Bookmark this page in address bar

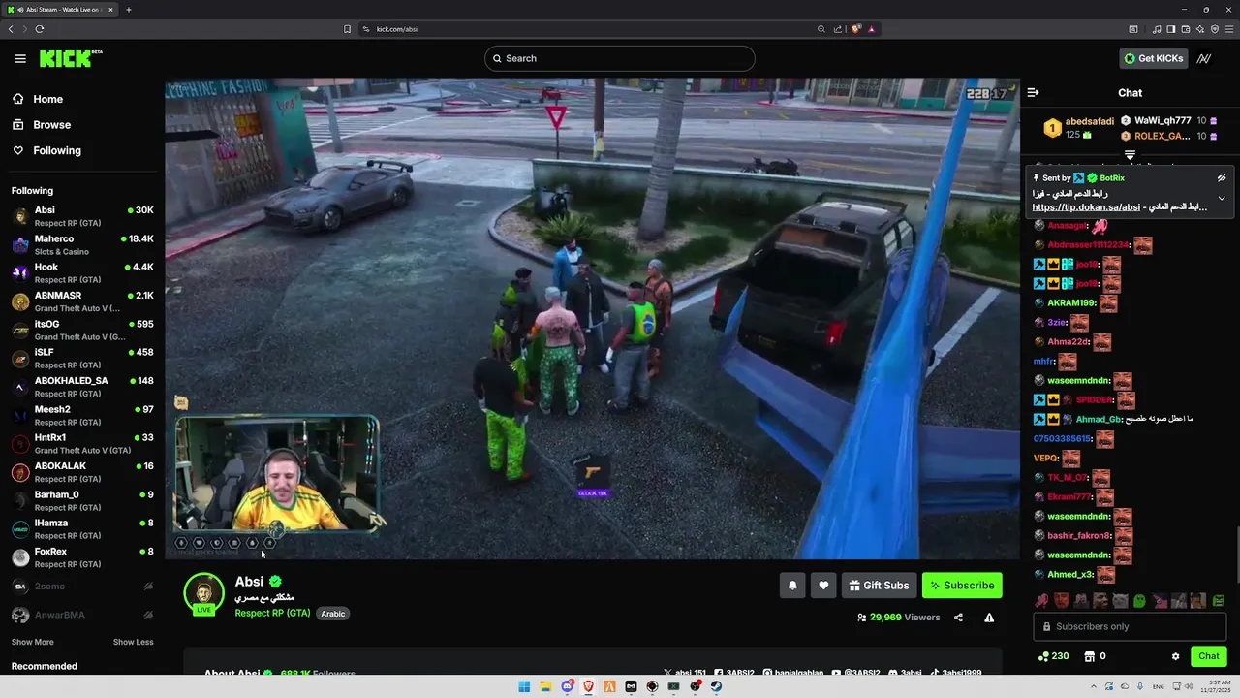coord(347,29)
